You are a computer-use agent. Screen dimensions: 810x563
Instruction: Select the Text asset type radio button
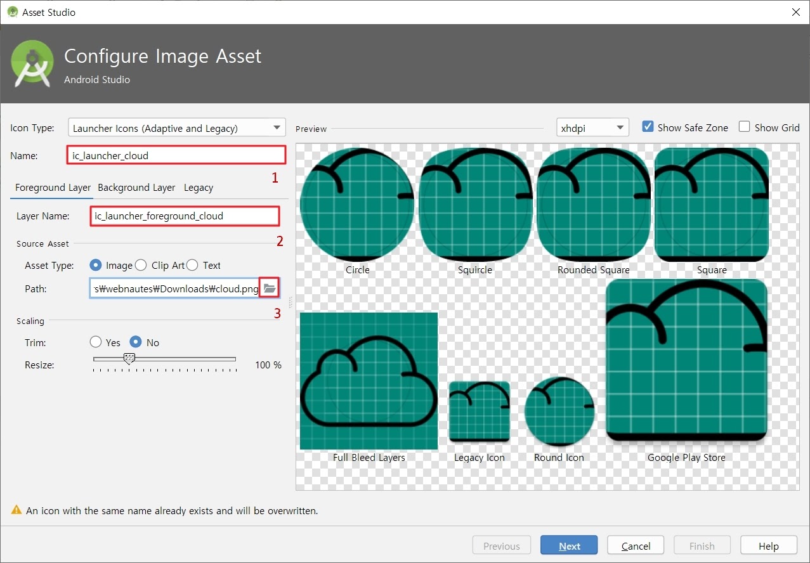192,265
